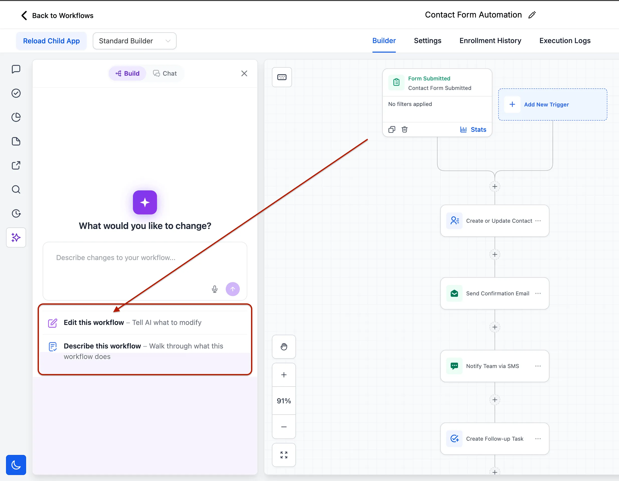Toggle the AI sparkle assistant icon
The width and height of the screenshot is (619, 481).
tap(16, 237)
